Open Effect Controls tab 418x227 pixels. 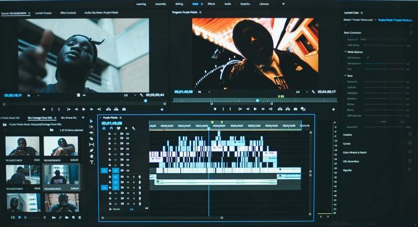68,13
